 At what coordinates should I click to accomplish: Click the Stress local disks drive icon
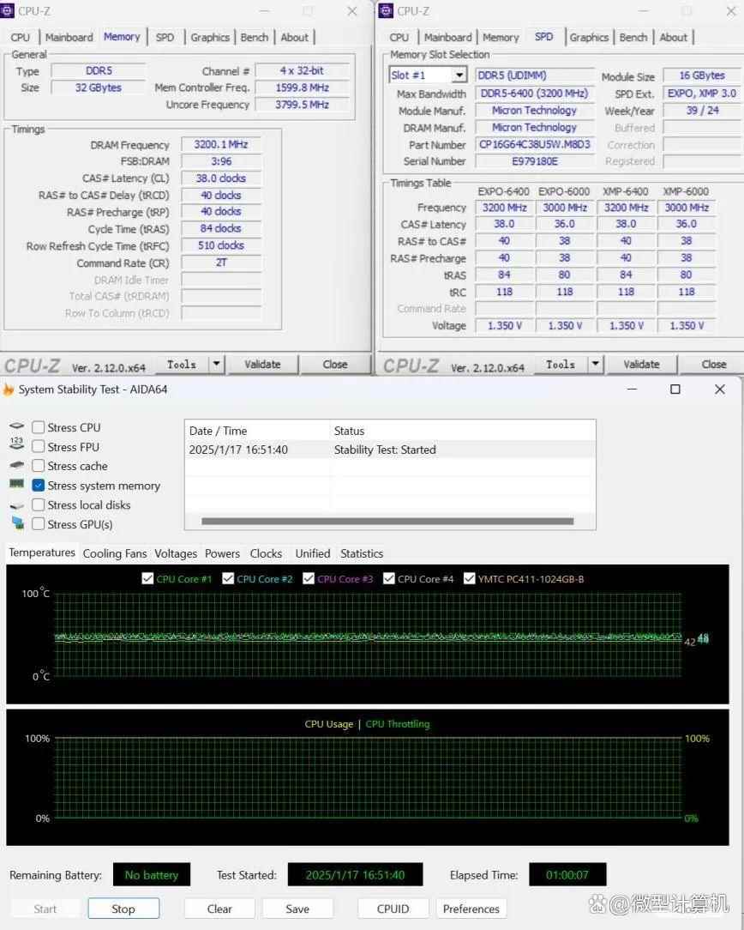[x=16, y=505]
